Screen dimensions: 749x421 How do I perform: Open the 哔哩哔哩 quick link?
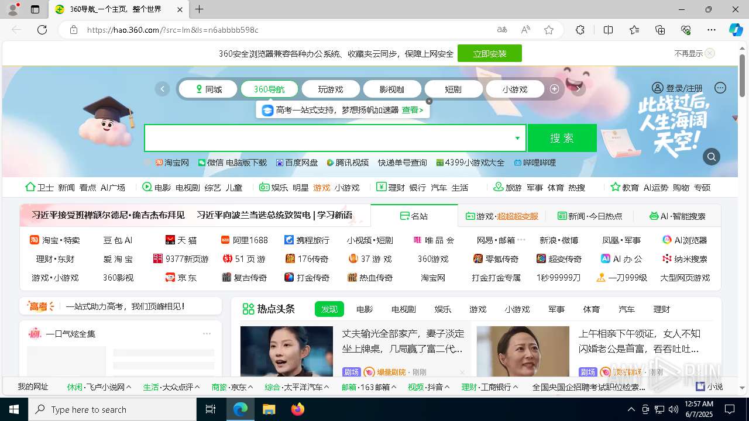(535, 163)
